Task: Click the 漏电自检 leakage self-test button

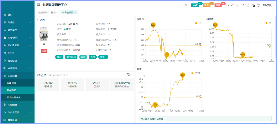Action: 71,57
